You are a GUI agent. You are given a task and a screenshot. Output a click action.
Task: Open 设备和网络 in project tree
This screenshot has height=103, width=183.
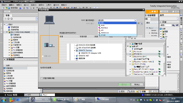click(15, 30)
